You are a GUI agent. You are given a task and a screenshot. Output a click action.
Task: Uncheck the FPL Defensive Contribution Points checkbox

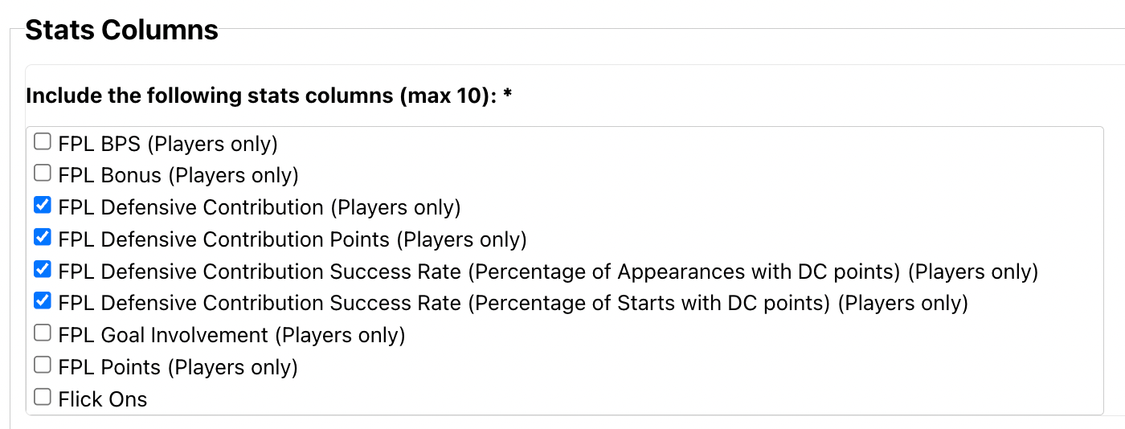43,238
